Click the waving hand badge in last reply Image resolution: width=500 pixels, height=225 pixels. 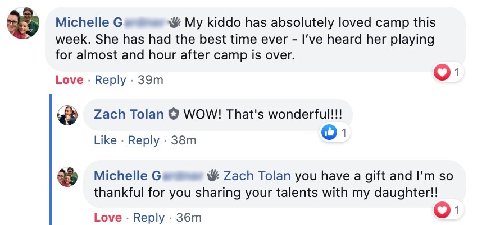213,176
